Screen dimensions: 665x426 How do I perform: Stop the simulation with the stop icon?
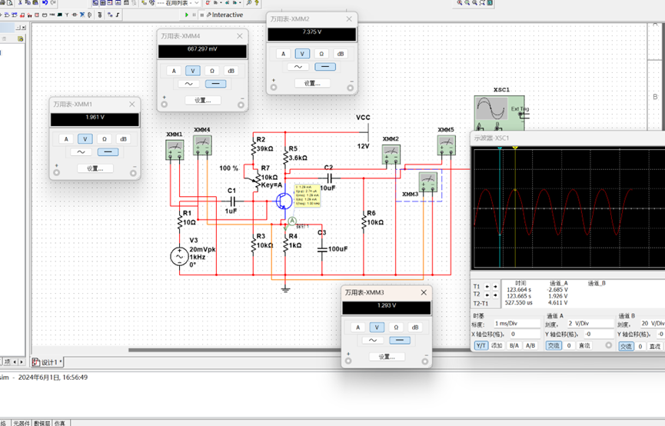click(202, 15)
